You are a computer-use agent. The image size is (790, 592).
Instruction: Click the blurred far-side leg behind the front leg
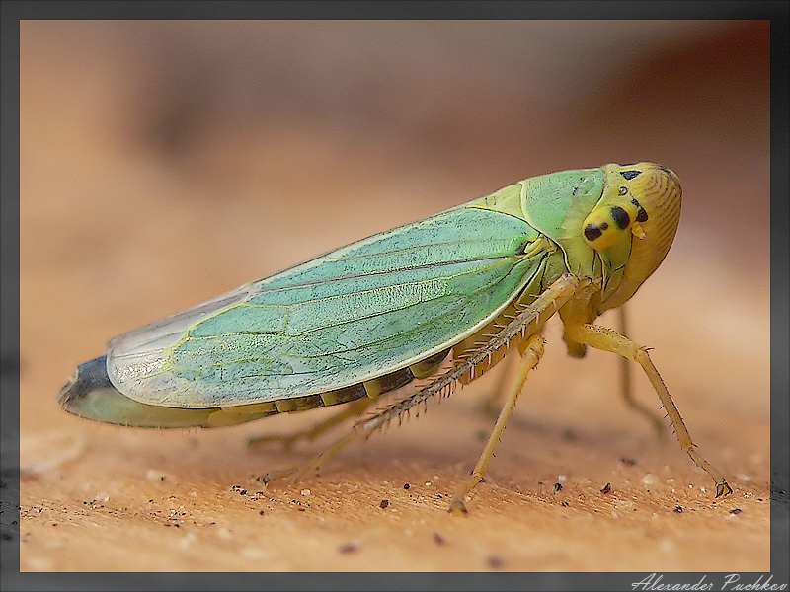click(x=628, y=375)
